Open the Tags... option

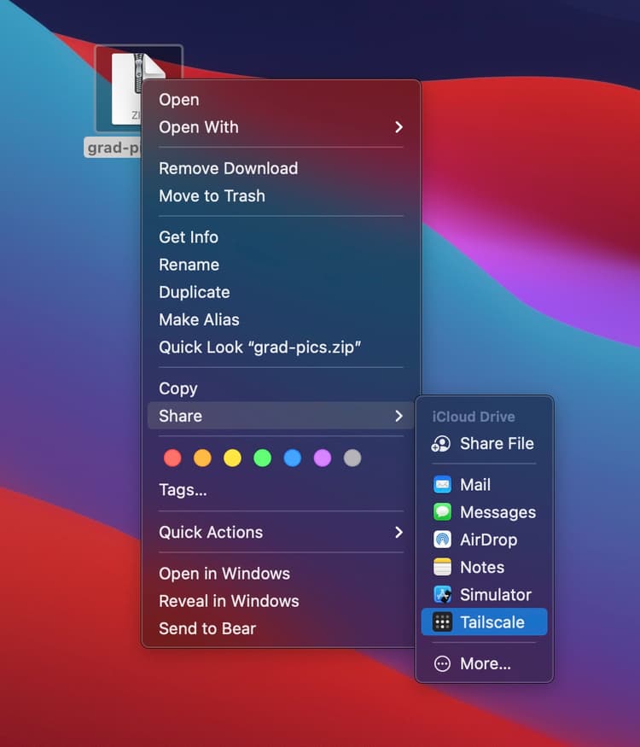183,490
